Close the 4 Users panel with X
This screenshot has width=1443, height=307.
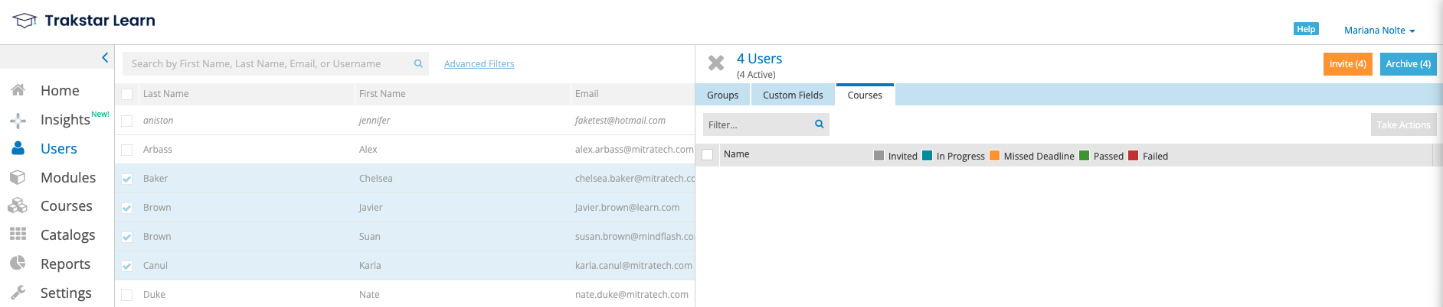[716, 63]
